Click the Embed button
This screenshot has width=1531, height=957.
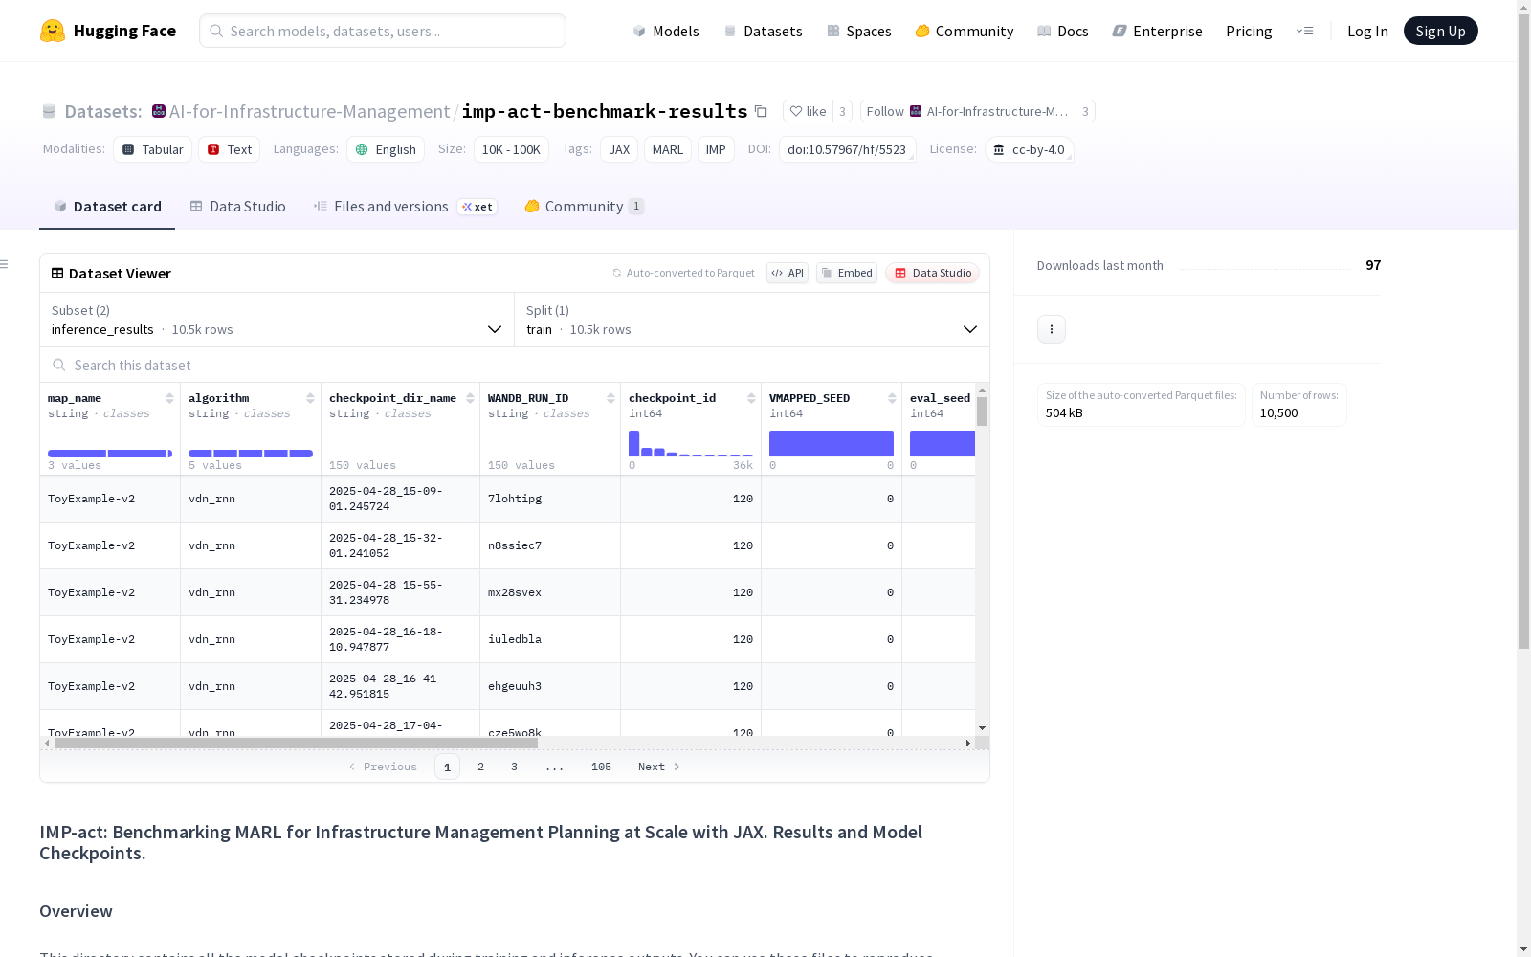[x=847, y=273]
